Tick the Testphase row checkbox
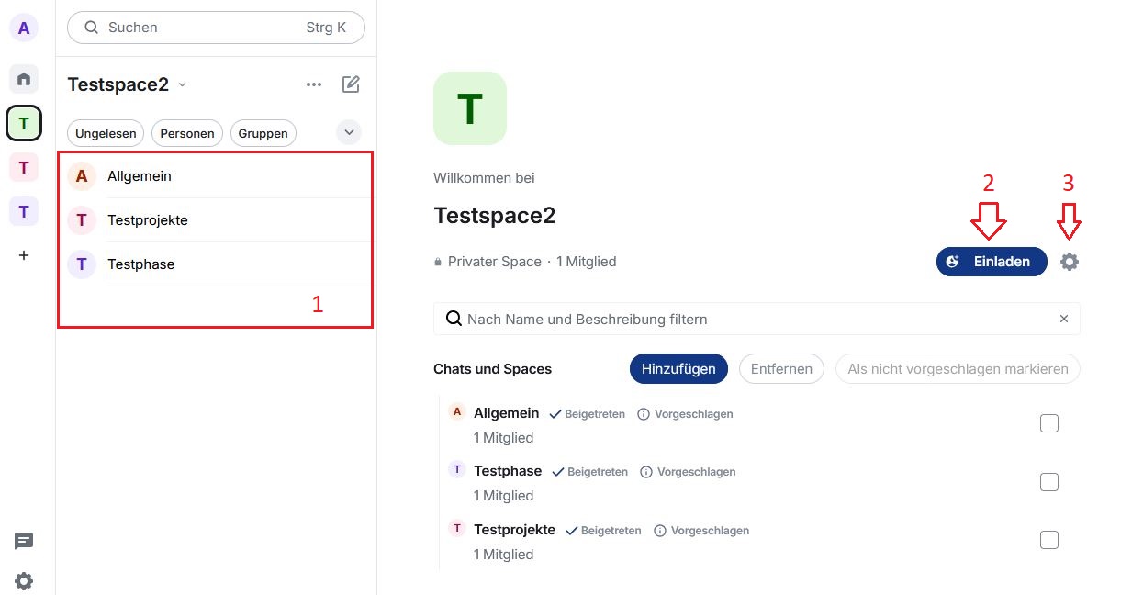Screen dimensions: 1132x595 coord(1049,482)
